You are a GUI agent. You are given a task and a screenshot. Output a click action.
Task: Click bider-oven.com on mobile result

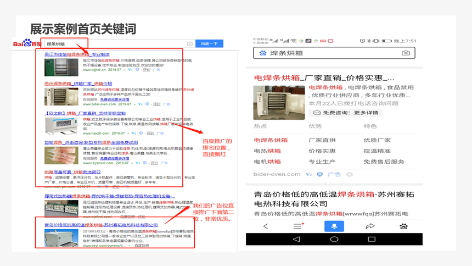point(277,174)
